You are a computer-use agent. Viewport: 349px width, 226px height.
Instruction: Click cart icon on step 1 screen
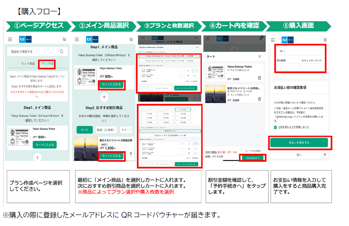(x=65, y=40)
